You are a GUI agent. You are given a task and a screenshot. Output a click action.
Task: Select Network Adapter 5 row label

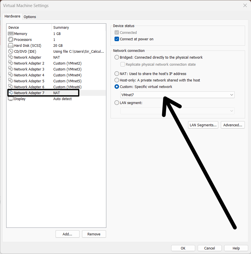click(x=29, y=81)
